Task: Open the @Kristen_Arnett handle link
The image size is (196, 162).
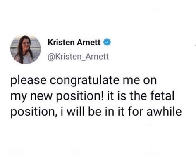Action: (78, 57)
